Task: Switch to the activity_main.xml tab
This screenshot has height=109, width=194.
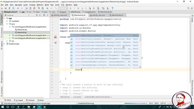Action: pyautogui.click(x=60, y=15)
